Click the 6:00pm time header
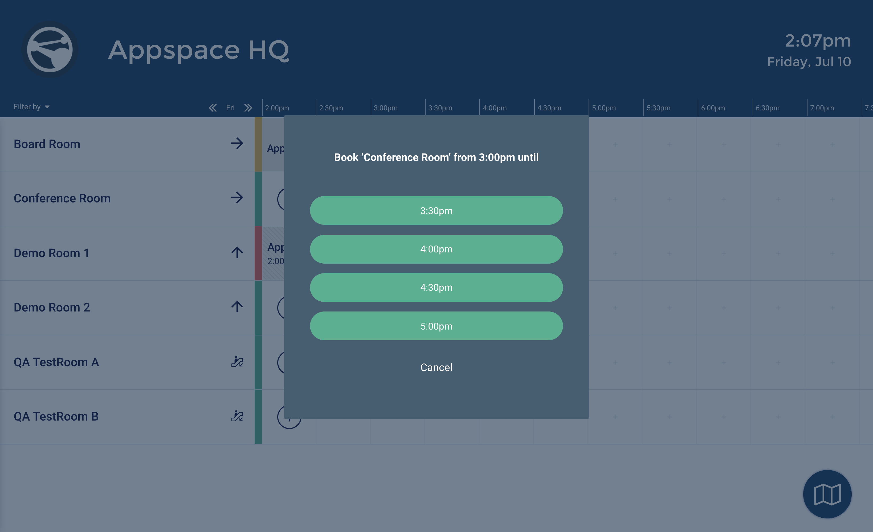Image resolution: width=873 pixels, height=532 pixels. (713, 108)
